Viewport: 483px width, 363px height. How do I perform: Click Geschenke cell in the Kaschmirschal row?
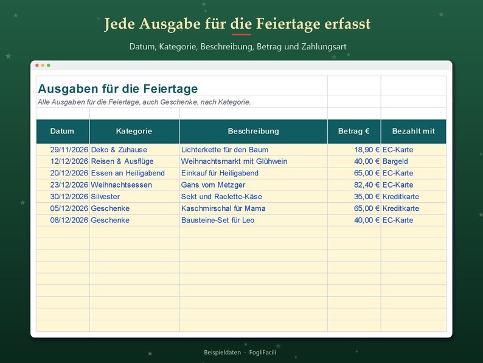click(x=134, y=208)
